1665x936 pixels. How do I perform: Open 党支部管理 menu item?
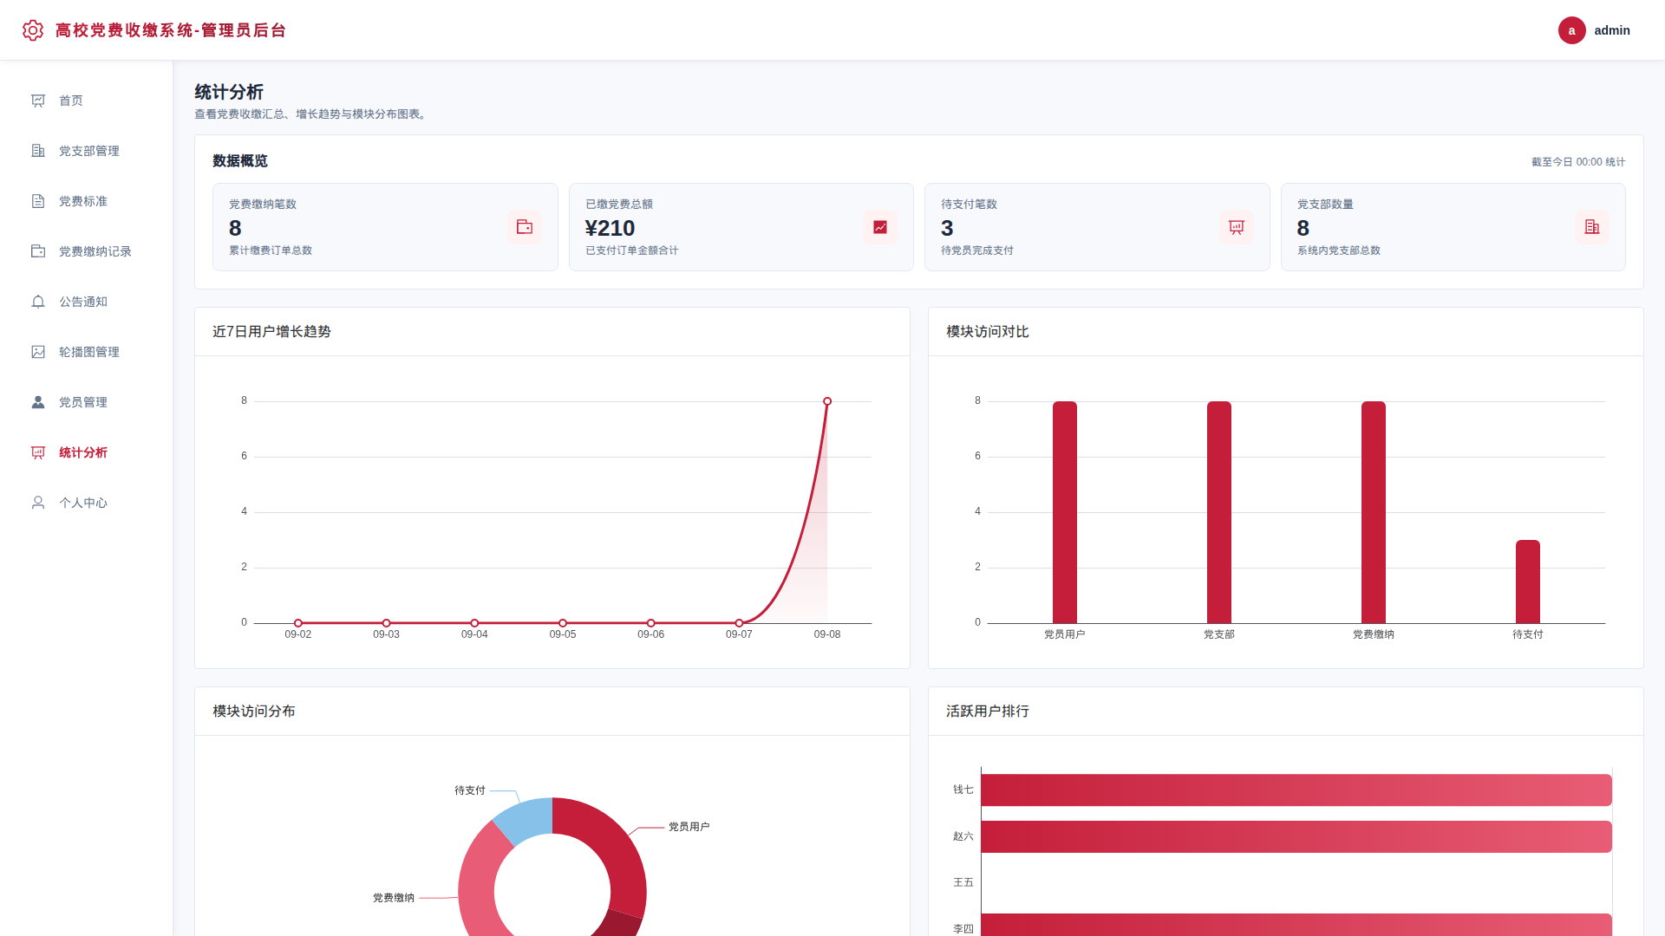(87, 151)
